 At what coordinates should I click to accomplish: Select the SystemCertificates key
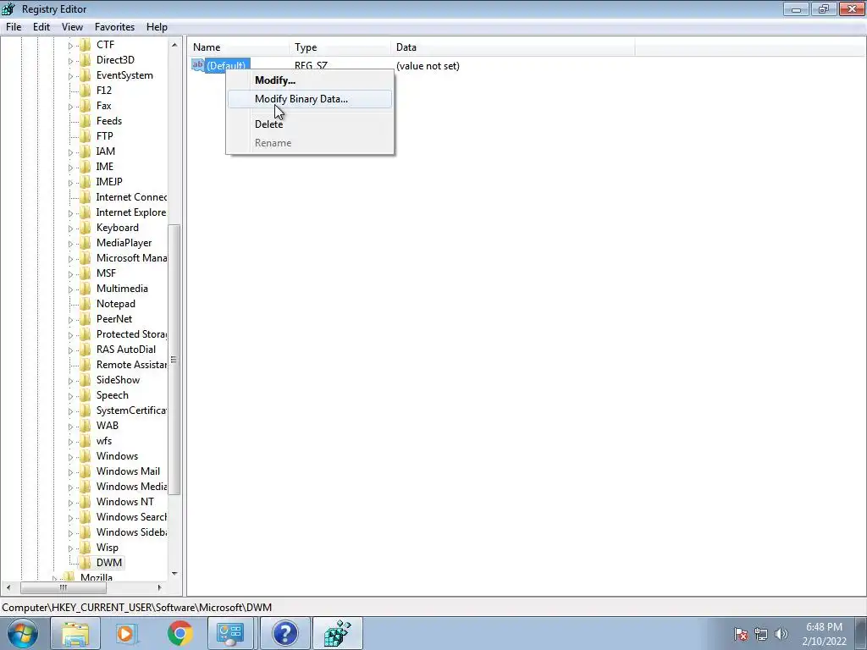pos(131,410)
